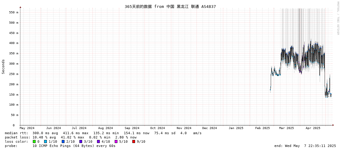This screenshot has width=341, height=150.
Task: Click the magenta 5/10 loss swatch
Action: [x=116, y=141]
